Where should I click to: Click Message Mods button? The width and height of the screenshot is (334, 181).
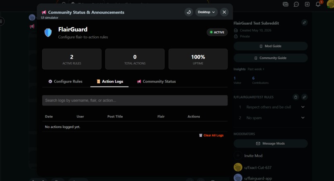click(271, 143)
